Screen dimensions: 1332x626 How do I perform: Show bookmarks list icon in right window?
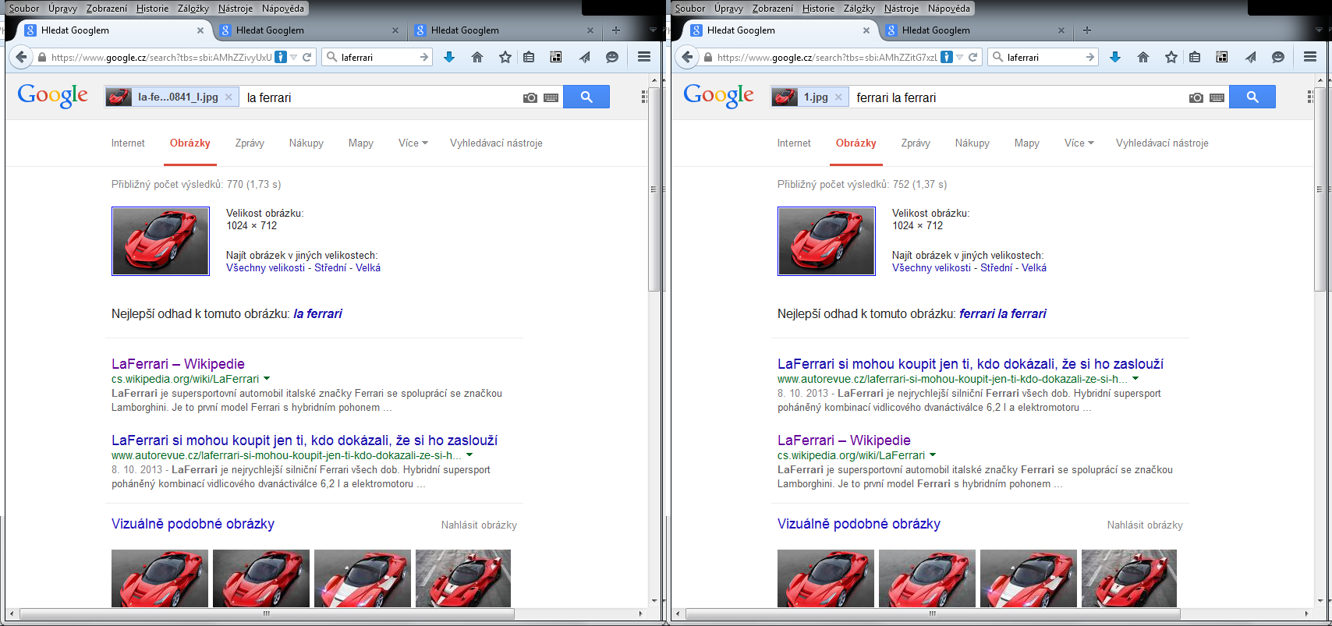coord(1195,57)
